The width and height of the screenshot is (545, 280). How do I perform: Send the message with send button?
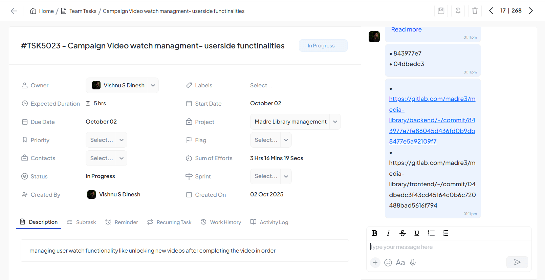point(517,262)
